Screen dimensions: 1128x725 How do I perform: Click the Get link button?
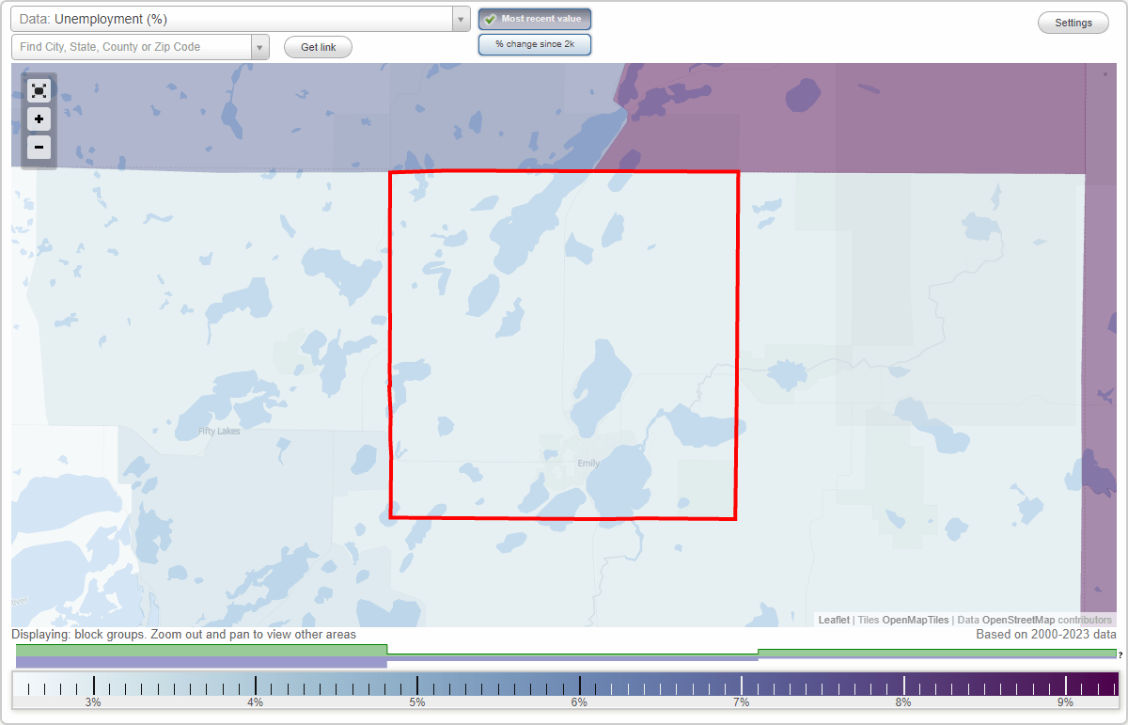pyautogui.click(x=318, y=47)
